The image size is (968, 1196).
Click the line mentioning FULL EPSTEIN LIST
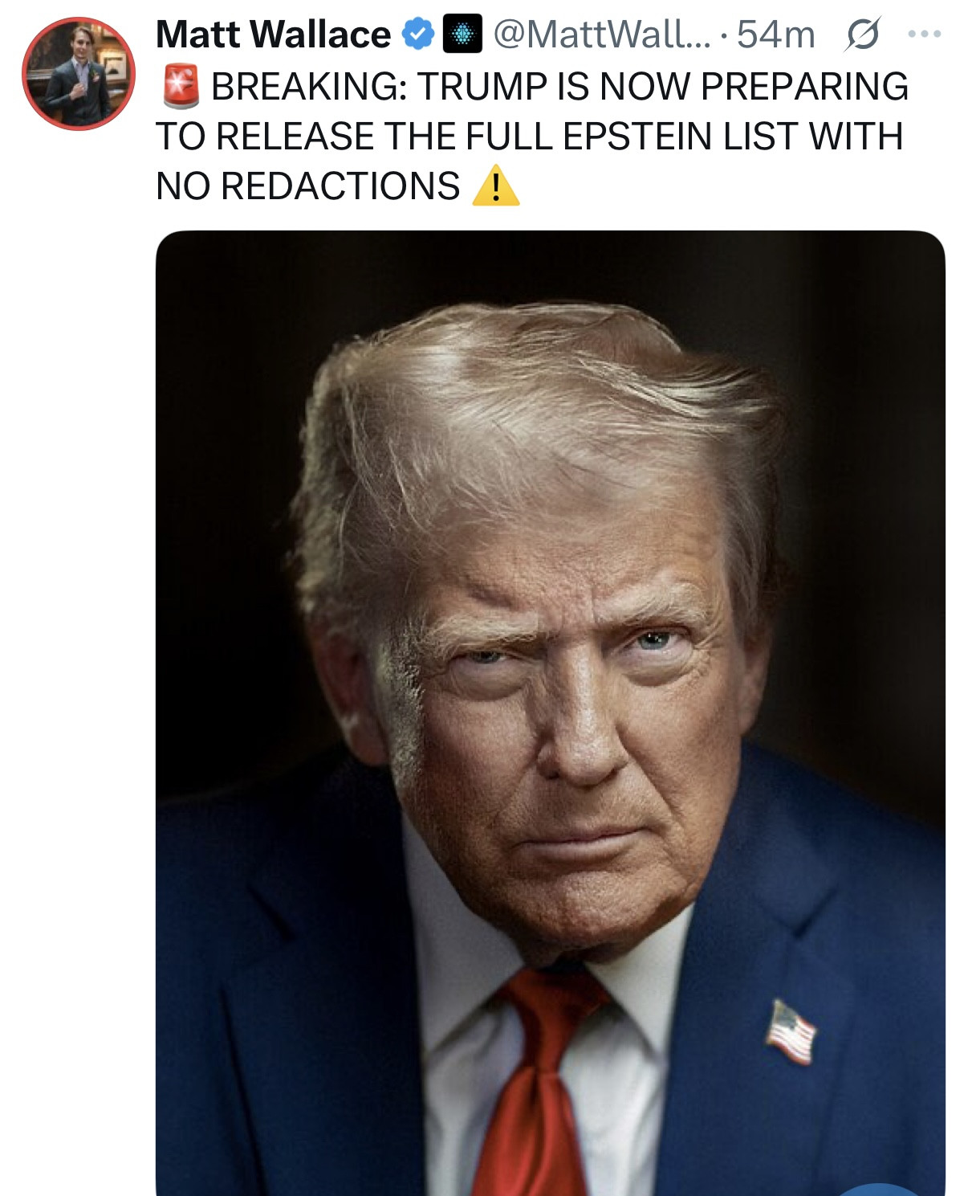tap(530, 137)
